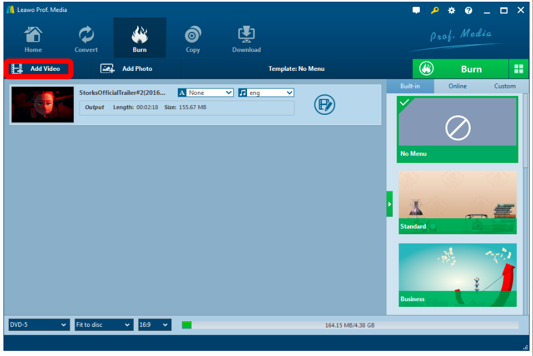Click the Leawo Prof. Media logo icon
The height and width of the screenshot is (356, 533).
(x=10, y=10)
